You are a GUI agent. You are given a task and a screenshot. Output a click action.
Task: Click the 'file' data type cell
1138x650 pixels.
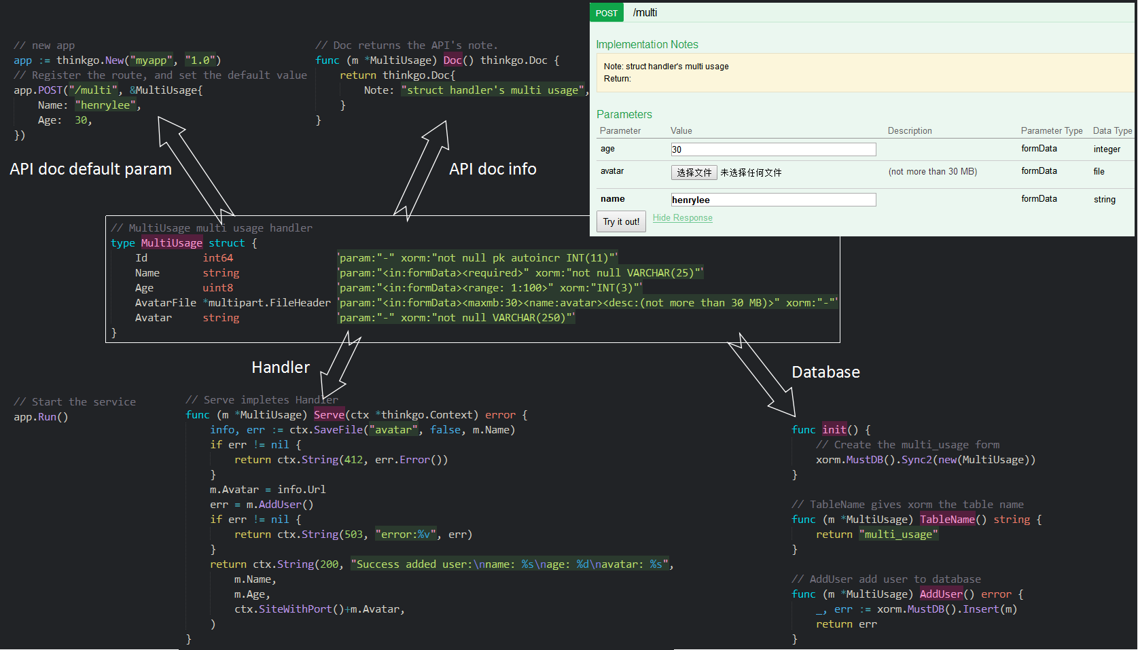pyautogui.click(x=1099, y=172)
